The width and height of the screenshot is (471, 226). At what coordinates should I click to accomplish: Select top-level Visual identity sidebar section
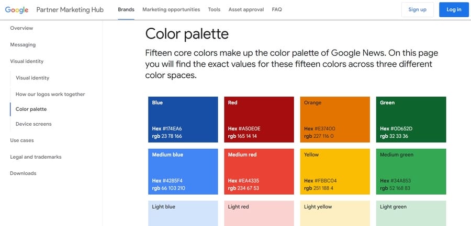(x=27, y=61)
